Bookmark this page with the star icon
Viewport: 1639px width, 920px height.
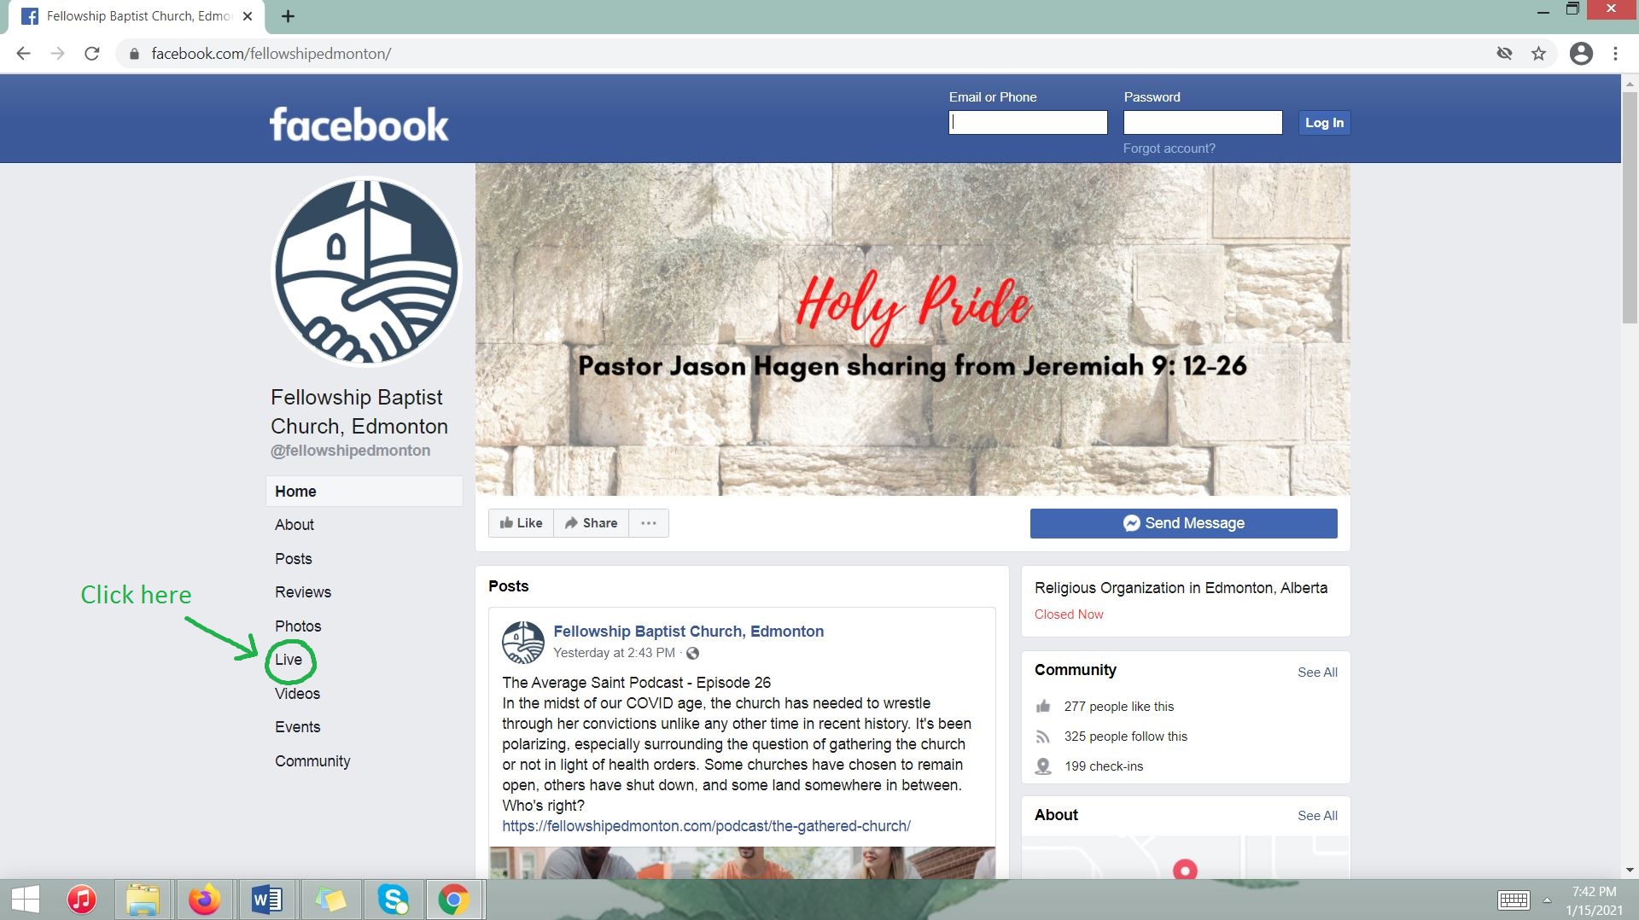point(1538,54)
